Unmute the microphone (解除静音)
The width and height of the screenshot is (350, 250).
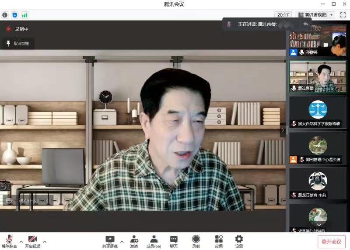[9, 240]
